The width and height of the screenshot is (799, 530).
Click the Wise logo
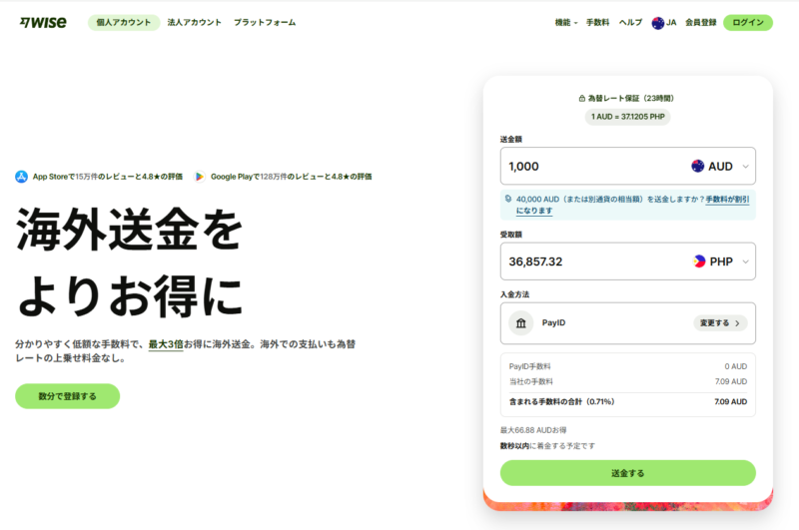pyautogui.click(x=43, y=22)
